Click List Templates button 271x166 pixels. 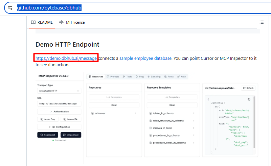click(x=172, y=97)
